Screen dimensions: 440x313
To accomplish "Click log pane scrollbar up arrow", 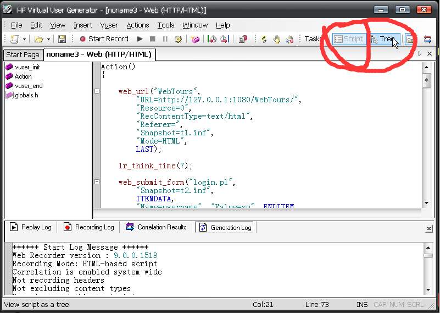I will click(428, 248).
